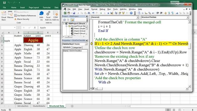
Task: Click the Comment Block icon
Action: (169, 13)
